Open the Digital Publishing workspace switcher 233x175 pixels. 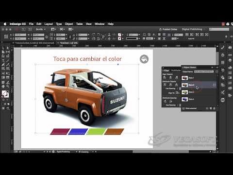(x=193, y=29)
